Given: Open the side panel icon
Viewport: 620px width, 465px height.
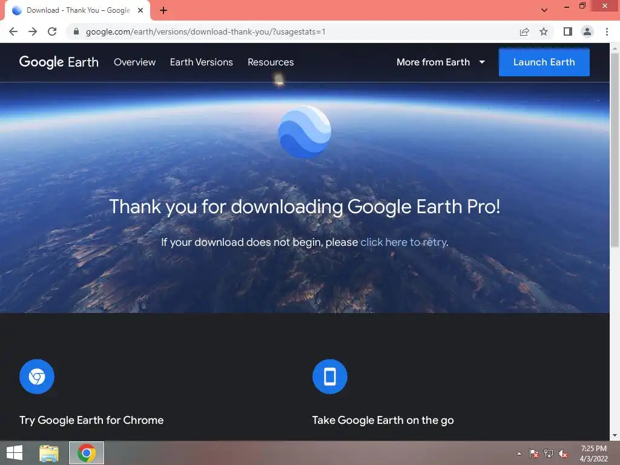Looking at the screenshot, I should coord(568,31).
